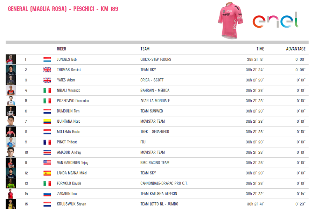Click the French flag next to Pinot Thibaut
The width and height of the screenshot is (315, 209).
[47, 142]
